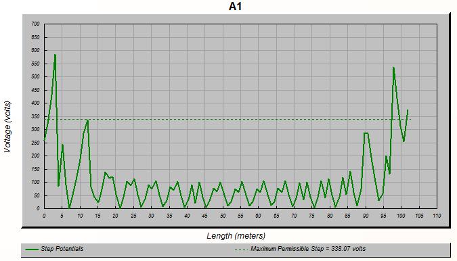
Task: Click the 90 tick on length axis
Action: click(x=366, y=216)
